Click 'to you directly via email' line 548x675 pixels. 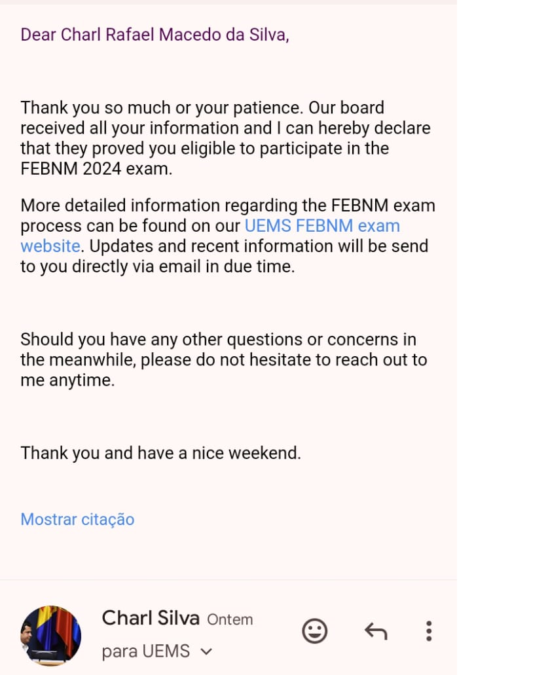click(x=158, y=266)
